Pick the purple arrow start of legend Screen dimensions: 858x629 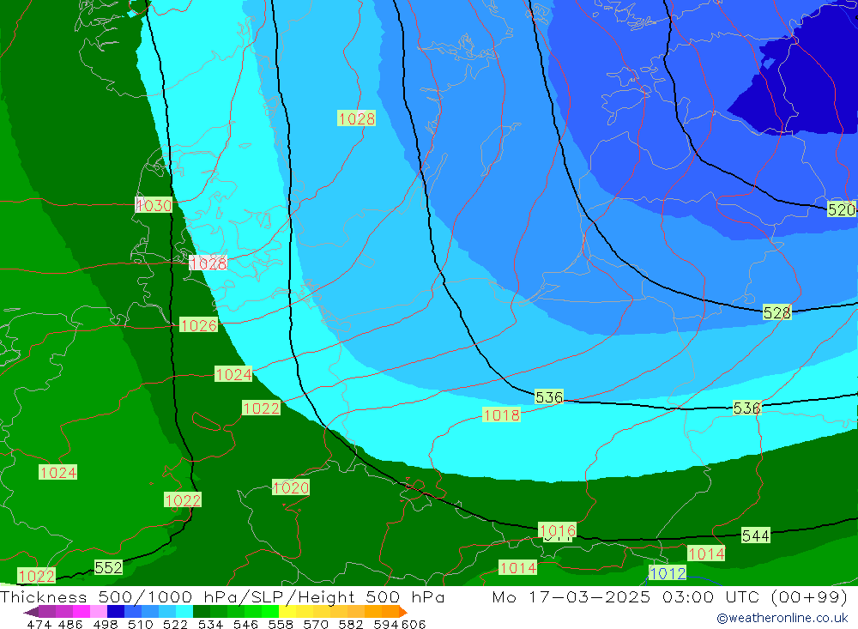pyautogui.click(x=31, y=612)
